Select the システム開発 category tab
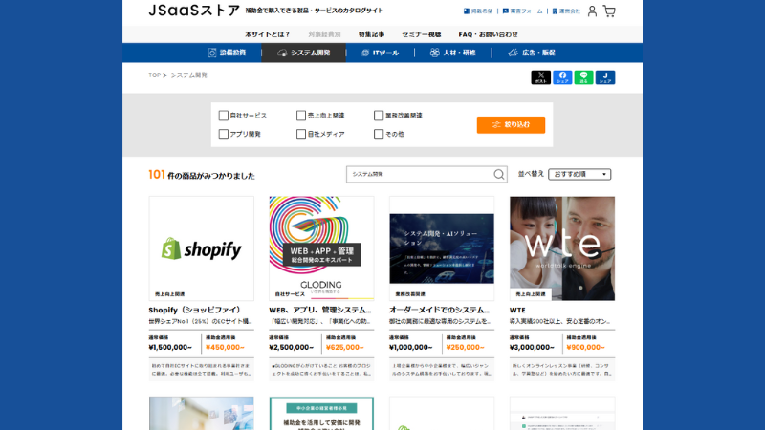This screenshot has height=430, width=765. point(303,53)
